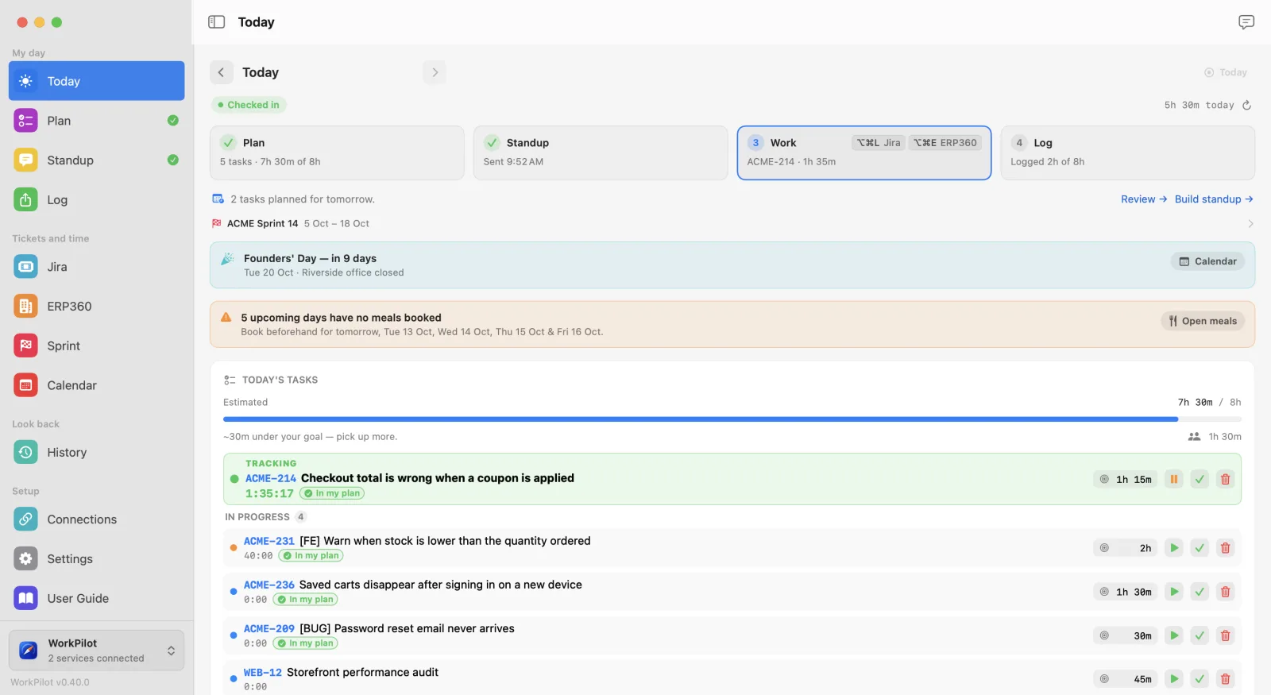Delete the ACME-214 task
Viewport: 1271px width, 695px height.
coord(1225,479)
